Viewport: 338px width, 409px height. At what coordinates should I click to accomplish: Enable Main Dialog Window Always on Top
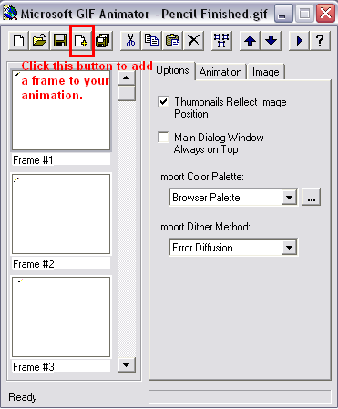tap(163, 137)
